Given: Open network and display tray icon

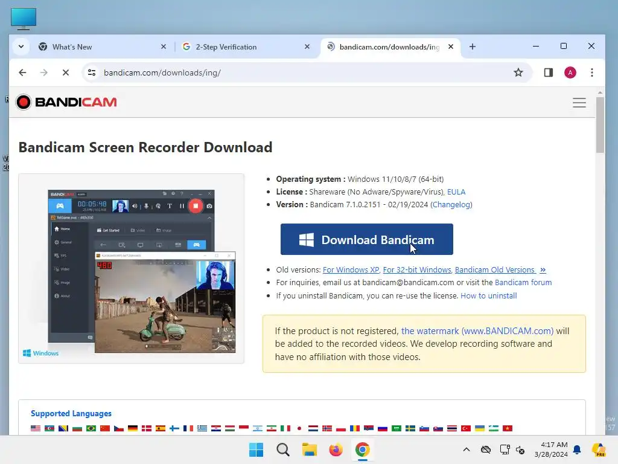Looking at the screenshot, I should coord(505,449).
